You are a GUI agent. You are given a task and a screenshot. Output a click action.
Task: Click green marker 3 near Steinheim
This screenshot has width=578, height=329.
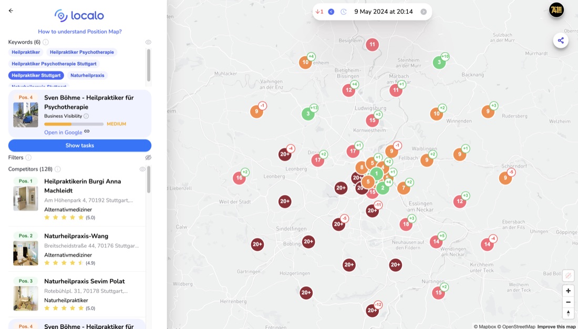(x=439, y=62)
